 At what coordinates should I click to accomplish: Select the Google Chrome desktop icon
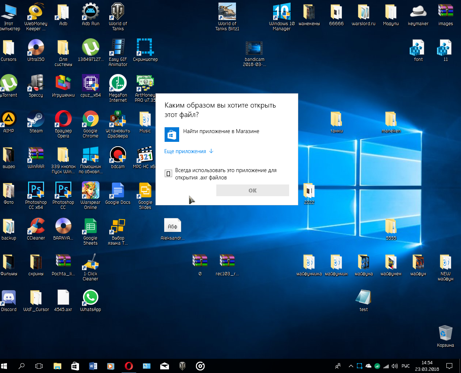point(90,124)
